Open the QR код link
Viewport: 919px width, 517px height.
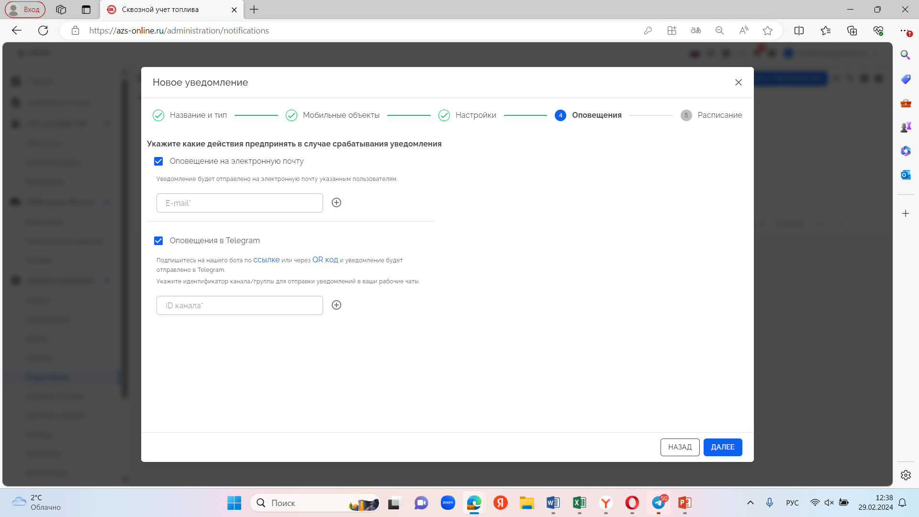pos(325,260)
